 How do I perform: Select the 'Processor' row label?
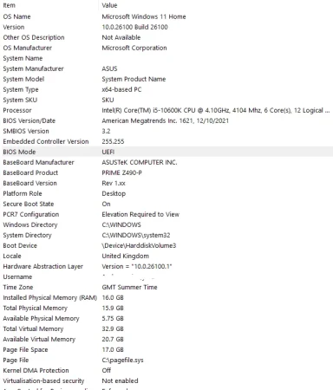click(x=17, y=110)
